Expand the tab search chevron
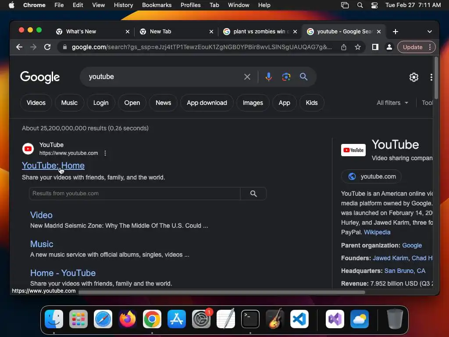The height and width of the screenshot is (337, 449). [430, 32]
